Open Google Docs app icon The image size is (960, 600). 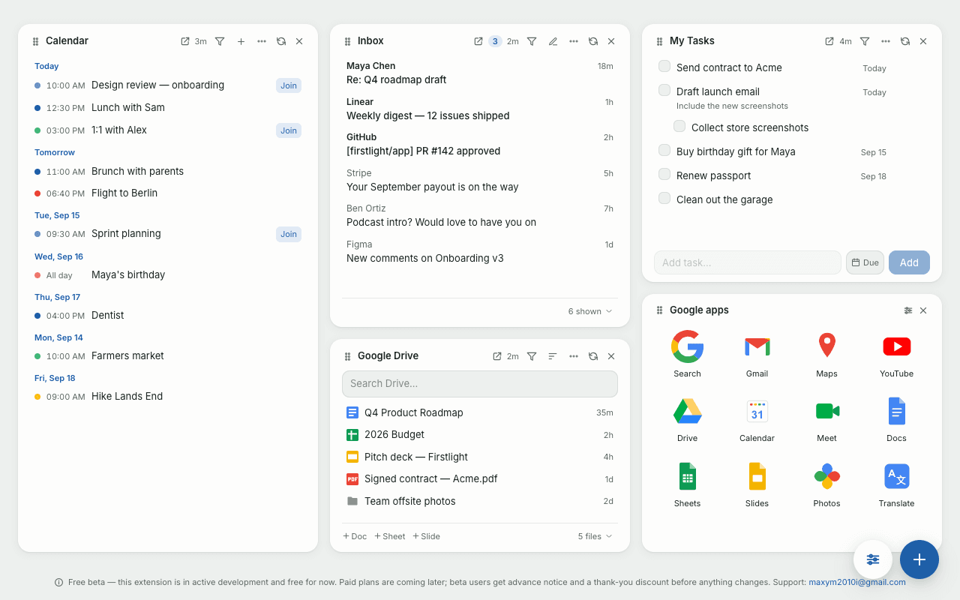[x=896, y=419]
